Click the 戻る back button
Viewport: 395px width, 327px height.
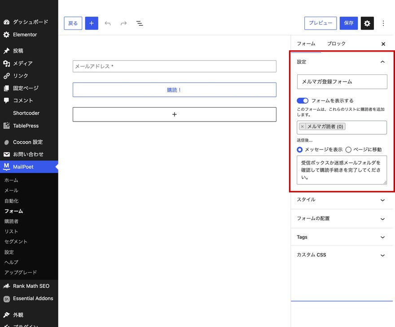[x=73, y=23]
